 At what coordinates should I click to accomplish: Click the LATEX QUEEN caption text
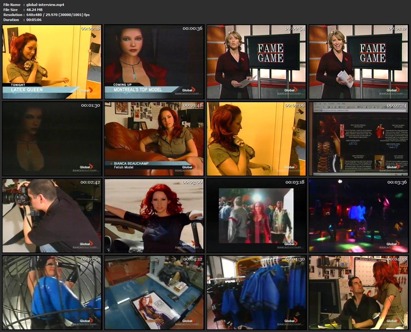tap(27, 89)
